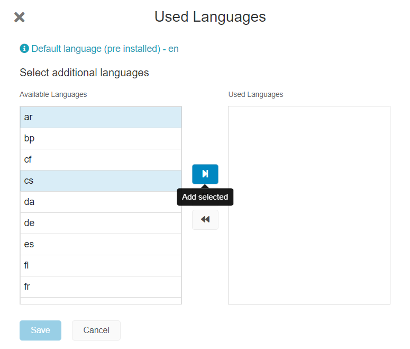Viewport: 410px width, 349px height.
Task: Deselect the highlighted 'cs' language
Action: click(x=101, y=181)
